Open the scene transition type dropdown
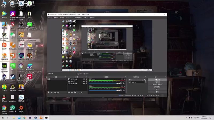 tap(136, 80)
